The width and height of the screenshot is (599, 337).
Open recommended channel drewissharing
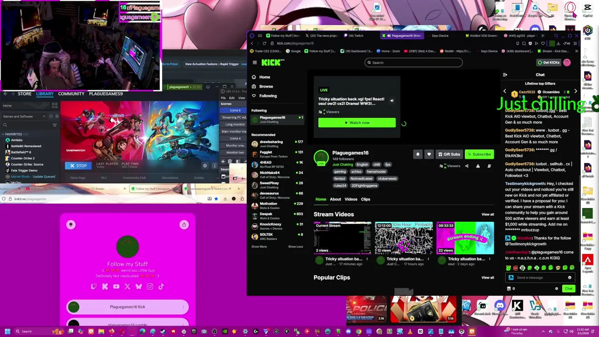276,144
